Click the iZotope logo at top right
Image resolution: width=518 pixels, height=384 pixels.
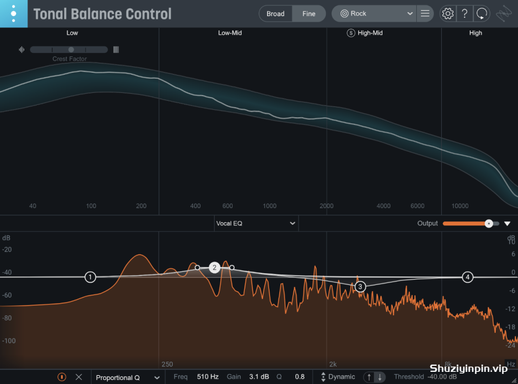point(504,14)
